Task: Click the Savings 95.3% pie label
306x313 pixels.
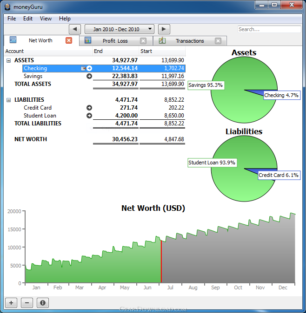Action: coord(206,85)
